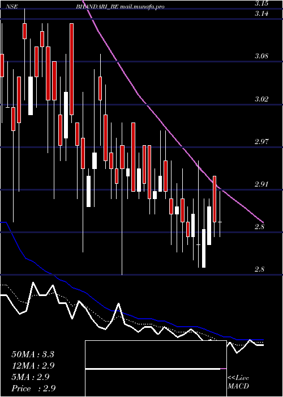This screenshot has width=283, height=397.
Task: Click the 2.97 price axis label
Action: (261, 141)
